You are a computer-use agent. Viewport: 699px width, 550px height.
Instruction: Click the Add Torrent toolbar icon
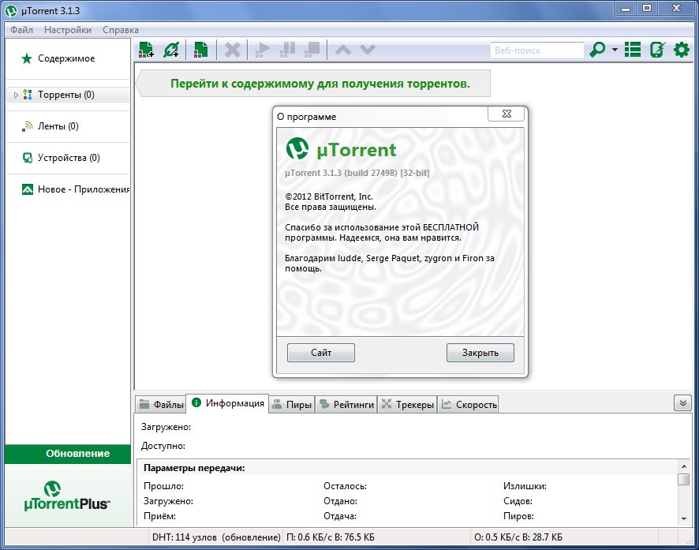click(x=145, y=49)
